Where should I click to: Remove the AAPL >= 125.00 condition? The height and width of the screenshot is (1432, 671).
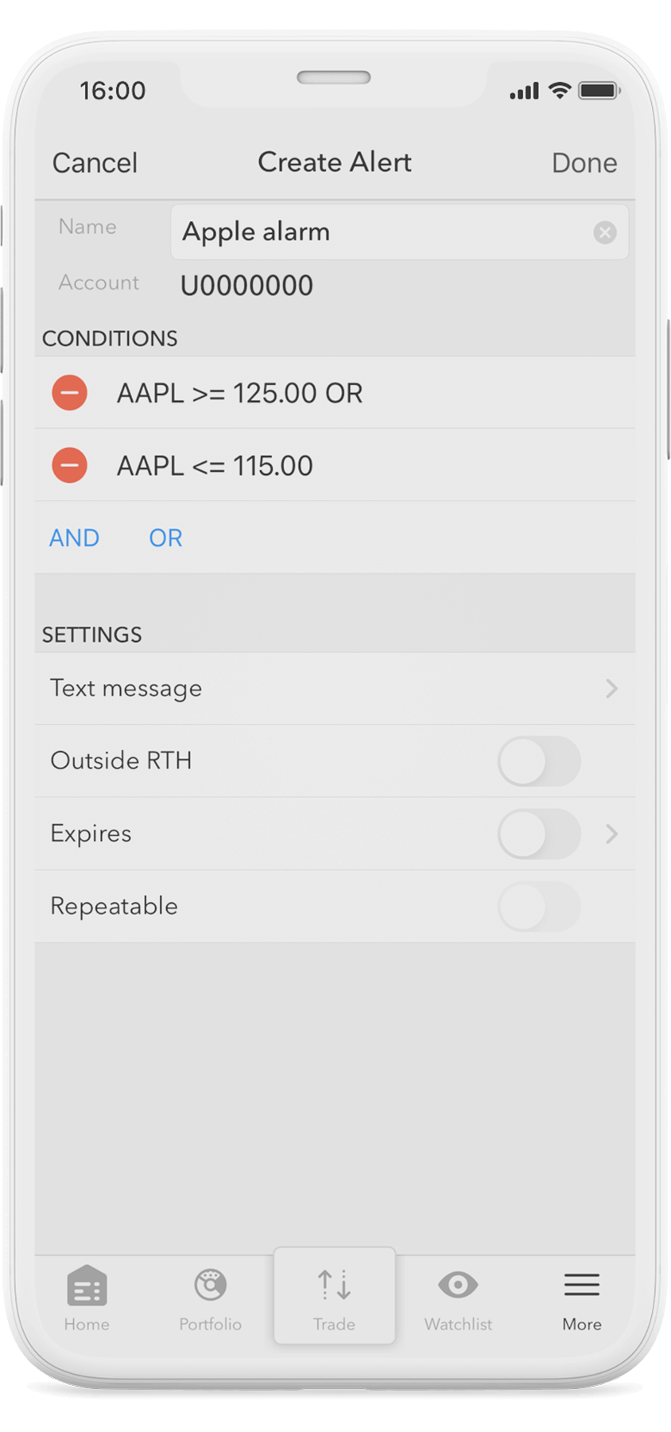click(69, 392)
